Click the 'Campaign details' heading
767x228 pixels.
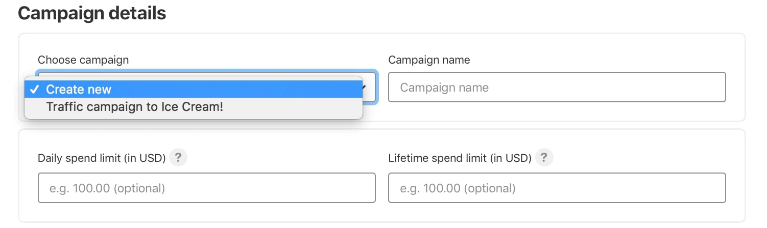click(x=92, y=13)
